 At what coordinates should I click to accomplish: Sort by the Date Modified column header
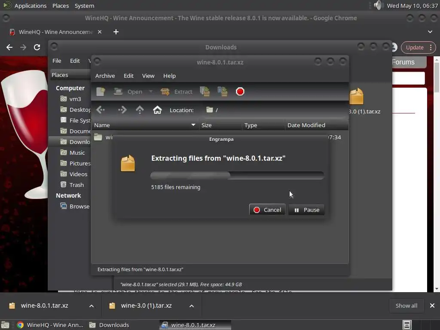tap(317, 125)
